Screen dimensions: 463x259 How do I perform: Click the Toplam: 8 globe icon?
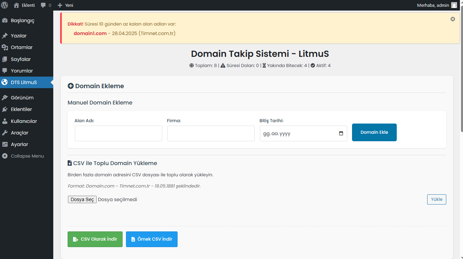(x=192, y=65)
